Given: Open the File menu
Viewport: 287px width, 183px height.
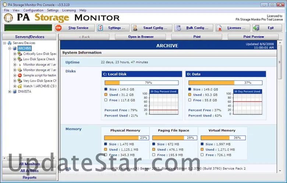Looking at the screenshot, I should (x=6, y=10).
